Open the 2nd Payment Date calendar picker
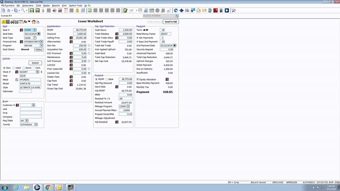Screen dimensions: 340x191 pyautogui.click(x=174, y=45)
